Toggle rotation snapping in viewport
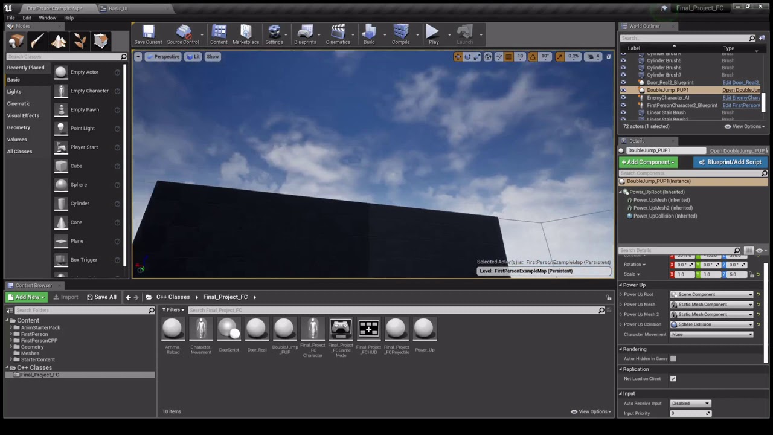 [x=533, y=57]
